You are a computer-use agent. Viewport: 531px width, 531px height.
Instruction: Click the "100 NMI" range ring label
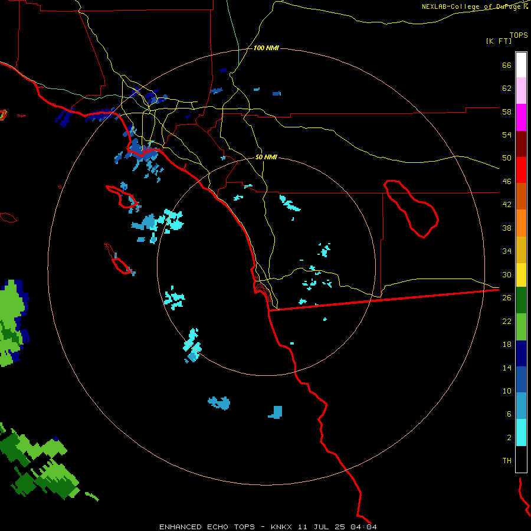[x=266, y=48]
